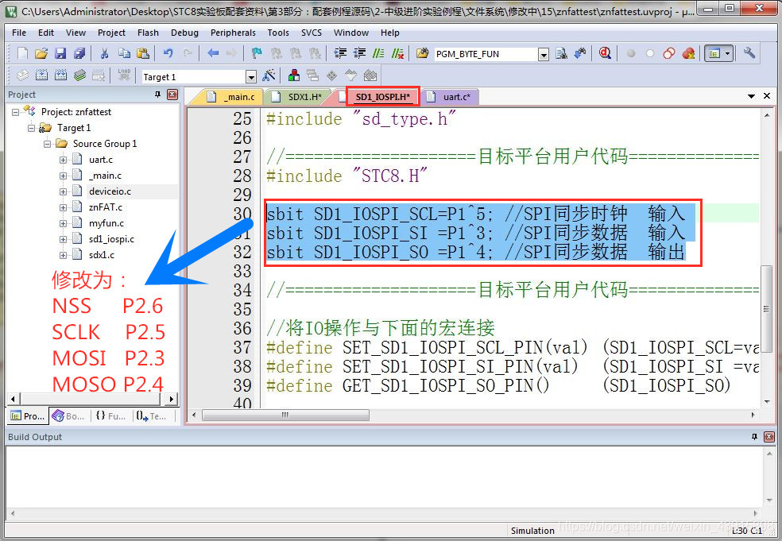The height and width of the screenshot is (541, 782).
Task: Collapse the Project: znfattest tree node
Action: pos(15,112)
